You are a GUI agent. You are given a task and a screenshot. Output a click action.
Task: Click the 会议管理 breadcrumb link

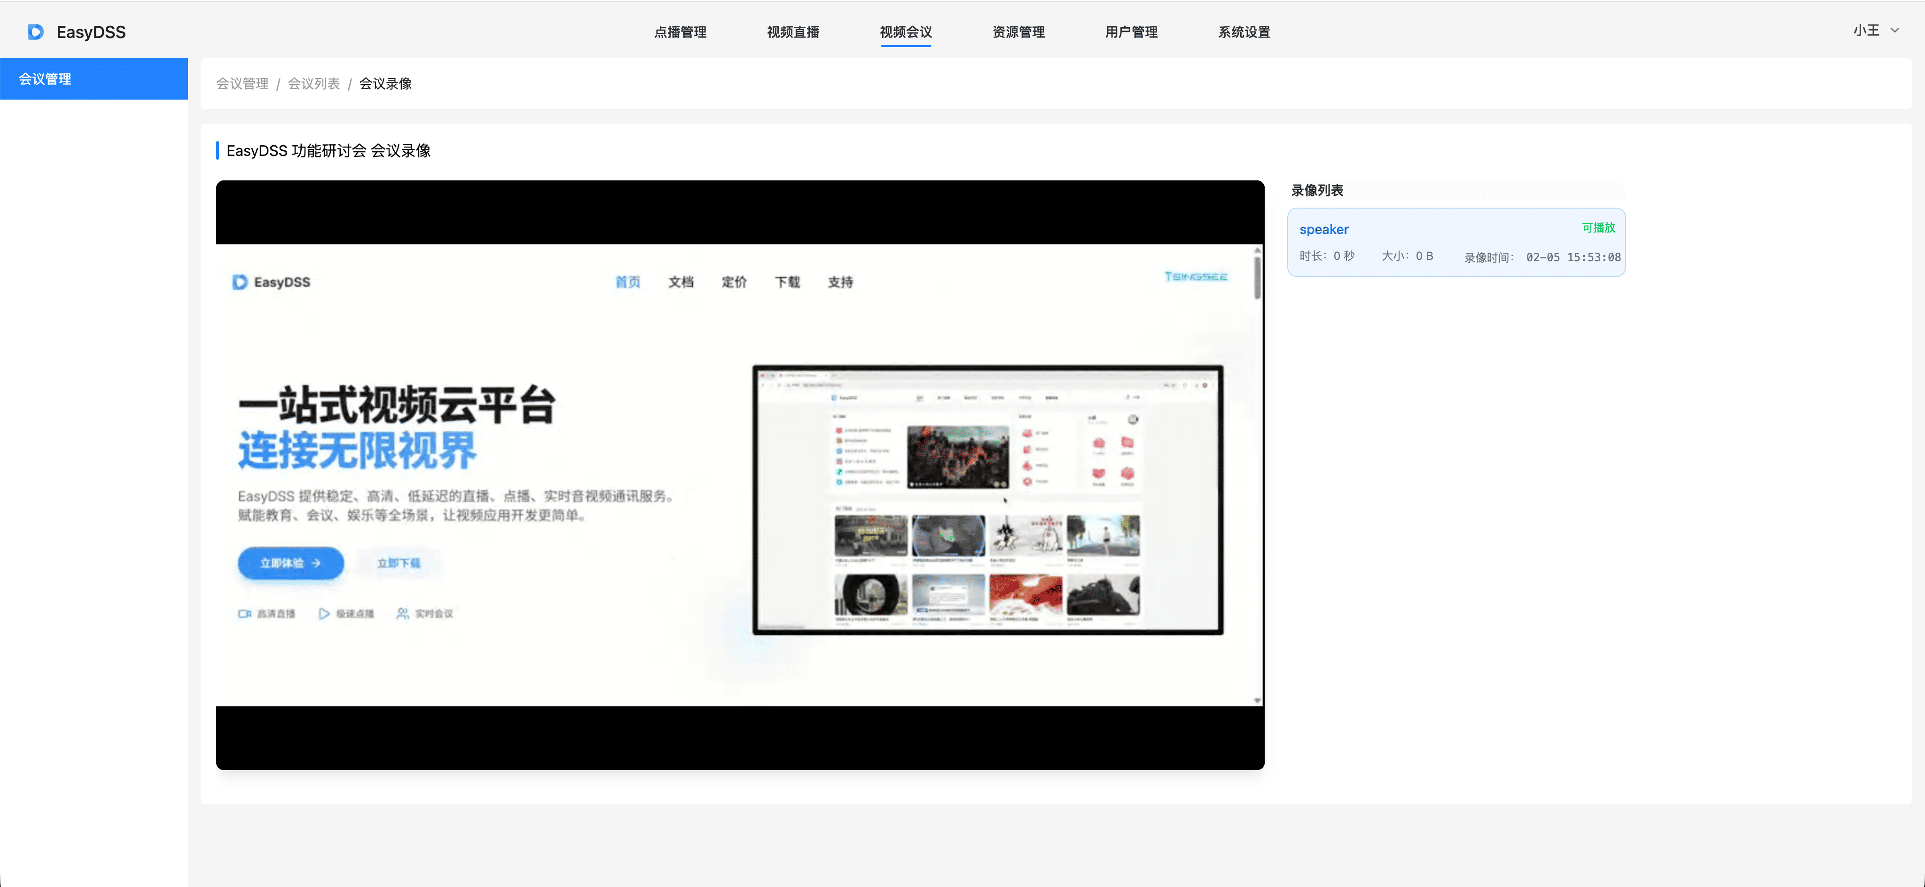(242, 84)
